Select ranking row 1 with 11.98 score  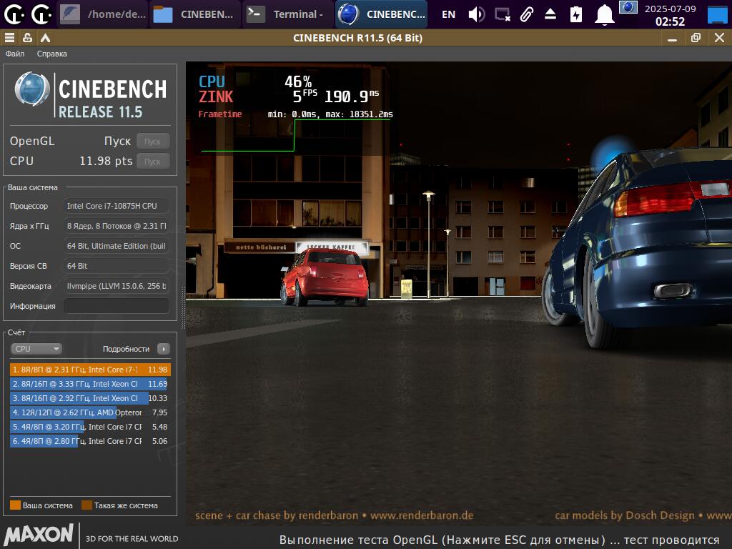[x=90, y=370]
